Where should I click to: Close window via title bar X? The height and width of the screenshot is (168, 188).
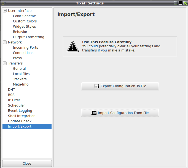point(185,3)
